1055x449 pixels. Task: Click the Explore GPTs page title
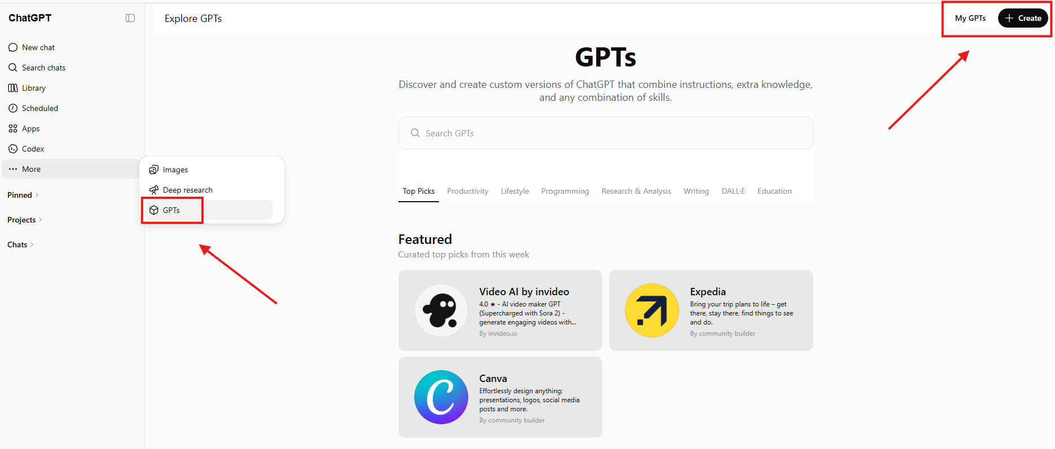coord(193,19)
